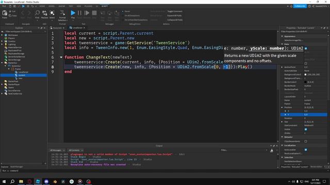Viewport: 330px width, 185px height.
Task: Expand the Workspace node in Explorer
Action: coord(2,35)
